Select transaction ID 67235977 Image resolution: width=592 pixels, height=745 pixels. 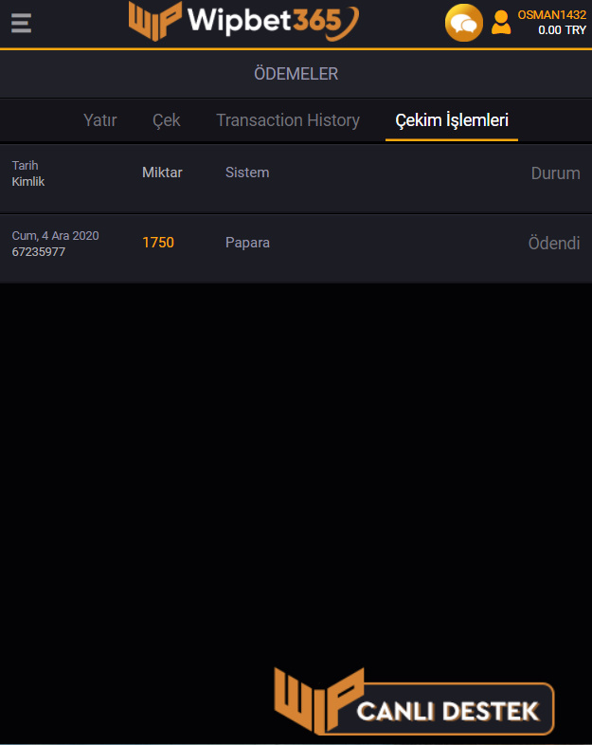39,252
